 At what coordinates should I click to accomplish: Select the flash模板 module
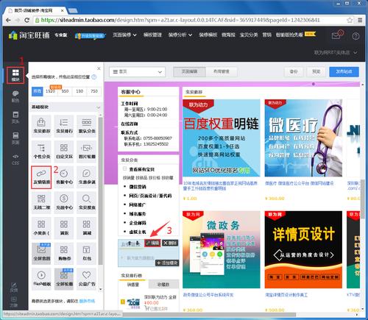click(x=41, y=279)
